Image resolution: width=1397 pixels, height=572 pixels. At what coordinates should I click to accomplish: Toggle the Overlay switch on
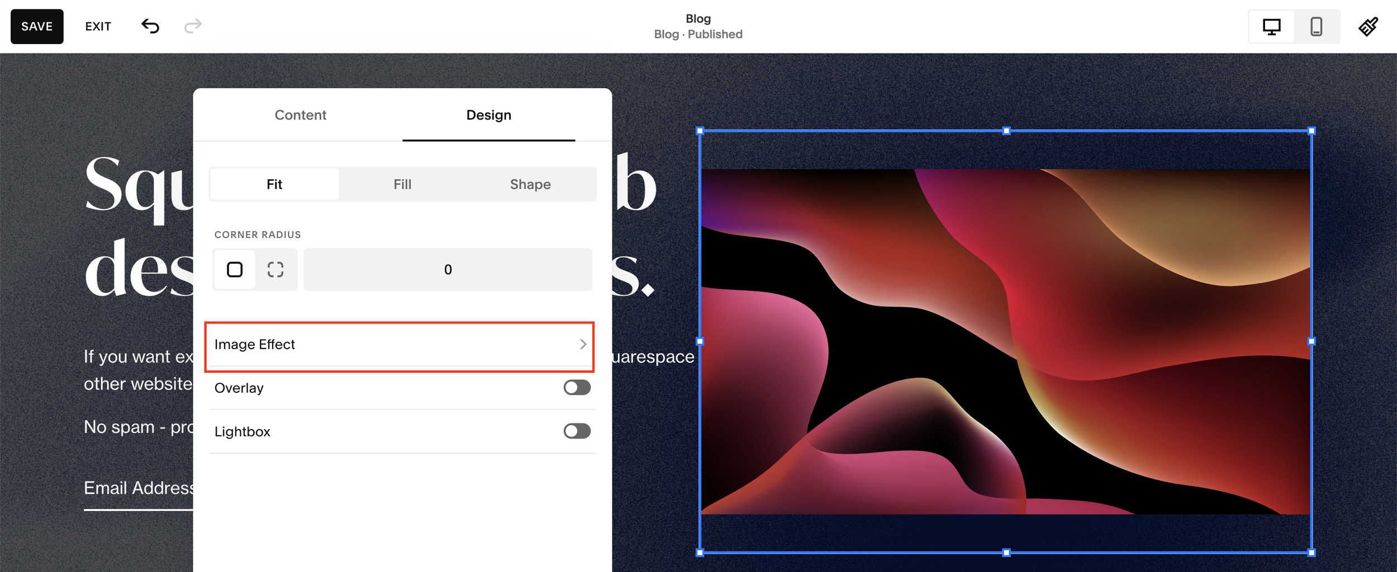(577, 388)
